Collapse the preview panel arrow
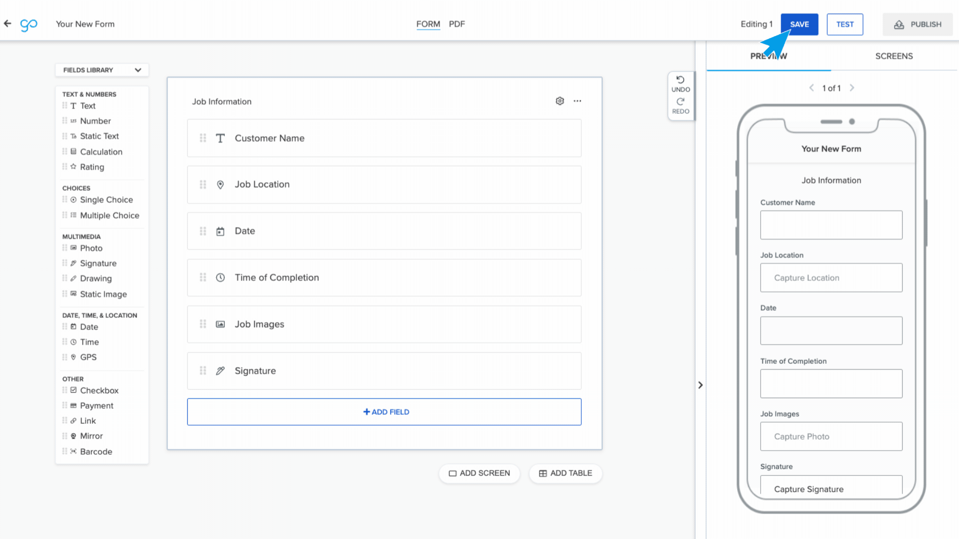The width and height of the screenshot is (959, 539). pyautogui.click(x=700, y=385)
